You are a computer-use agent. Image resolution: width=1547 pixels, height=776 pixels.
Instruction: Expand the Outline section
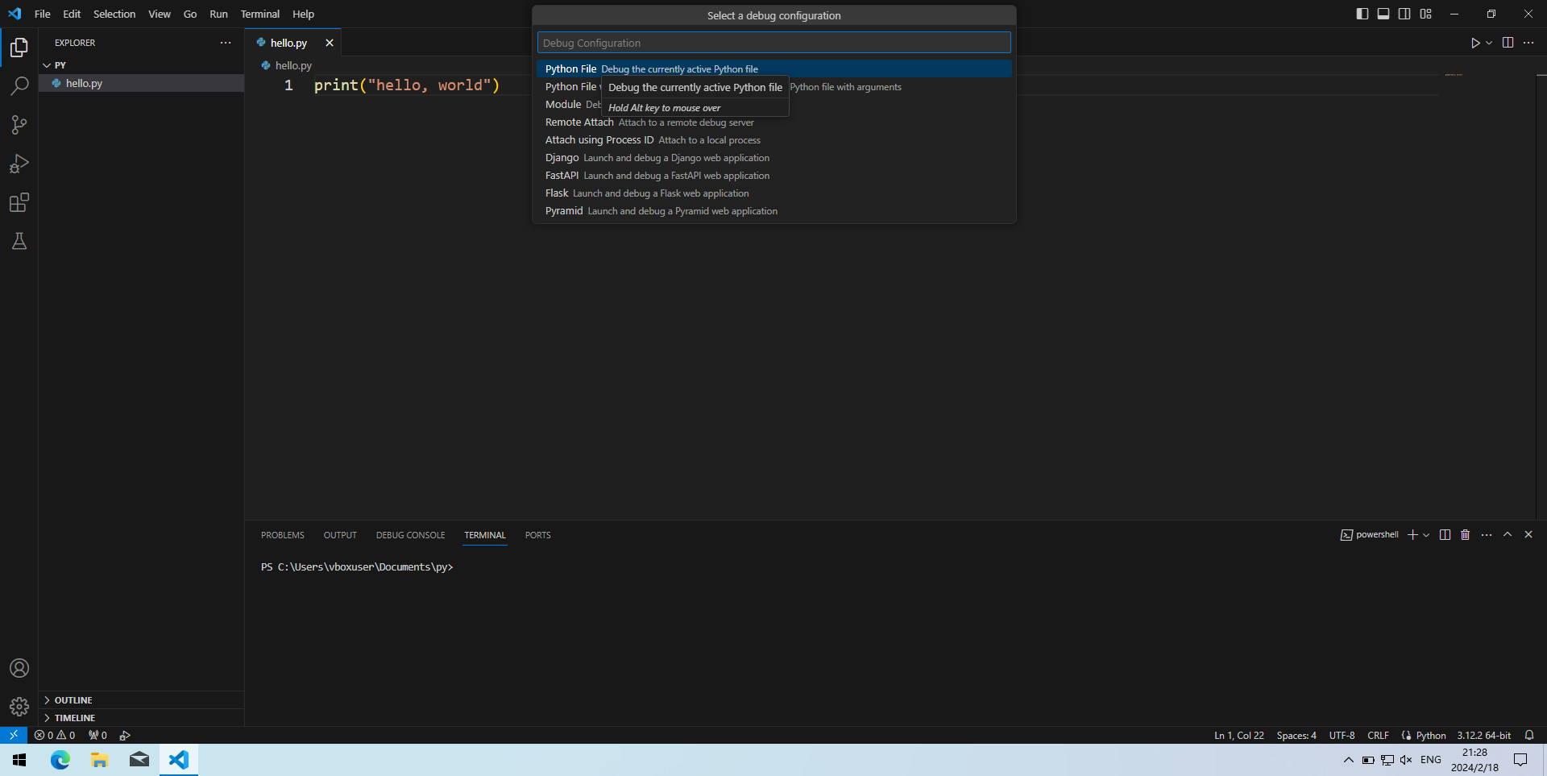click(x=141, y=700)
